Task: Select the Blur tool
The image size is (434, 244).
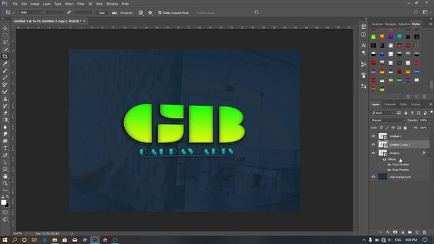Action: [x=5, y=127]
